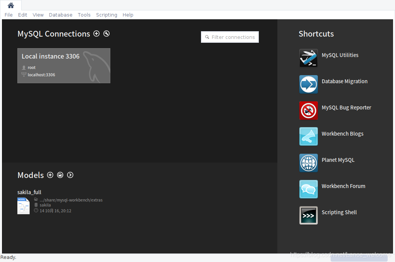Image resolution: width=395 pixels, height=262 pixels.
Task: Open the sakila_full model title
Action: tap(29, 192)
